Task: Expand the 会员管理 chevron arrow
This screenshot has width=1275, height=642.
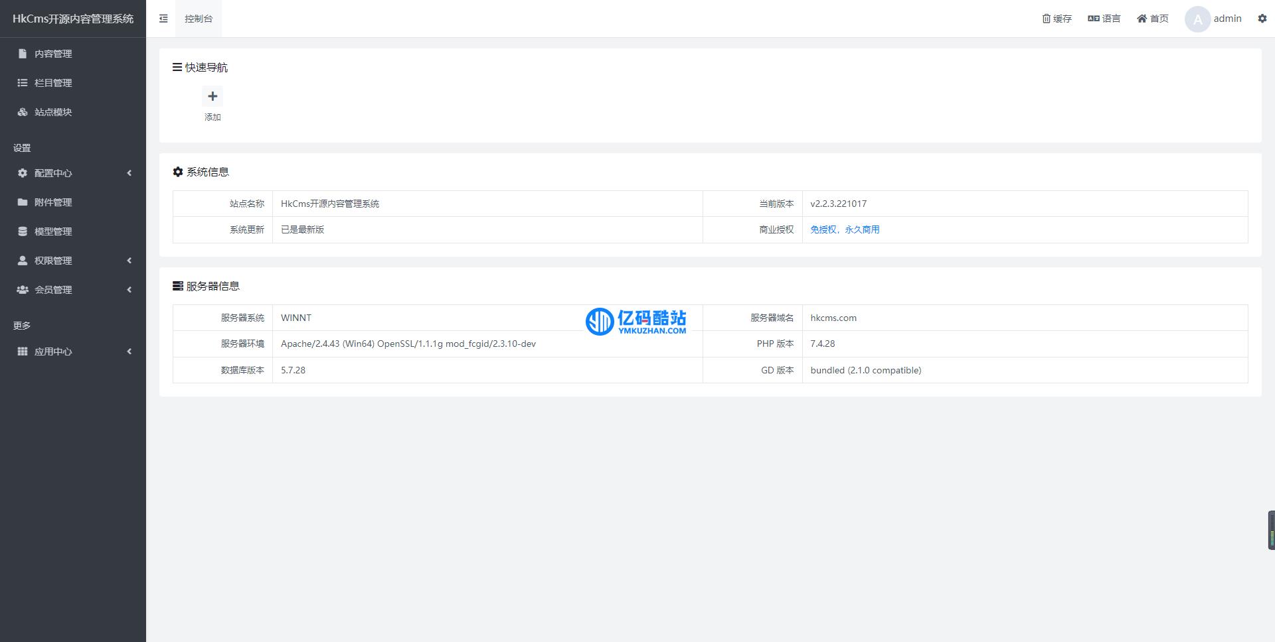Action: (129, 290)
